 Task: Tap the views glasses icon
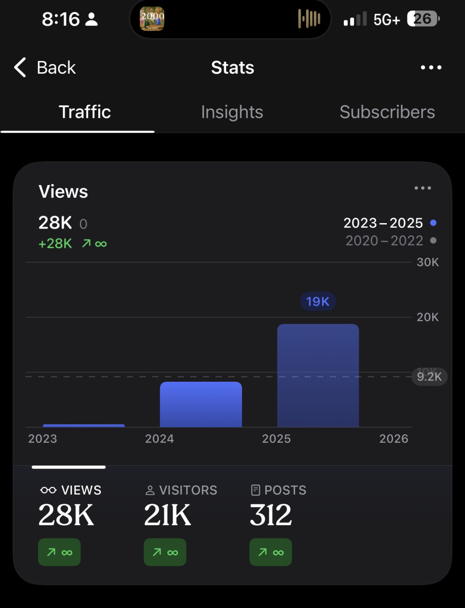tap(48, 490)
